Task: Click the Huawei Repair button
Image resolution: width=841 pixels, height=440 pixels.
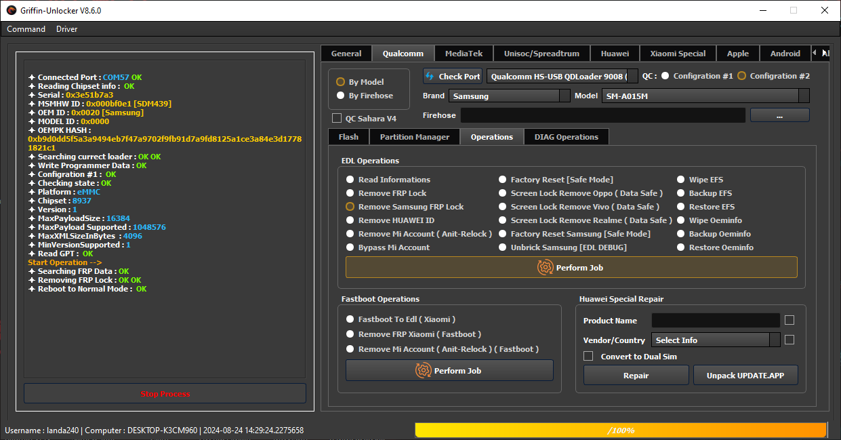Action: click(x=636, y=375)
